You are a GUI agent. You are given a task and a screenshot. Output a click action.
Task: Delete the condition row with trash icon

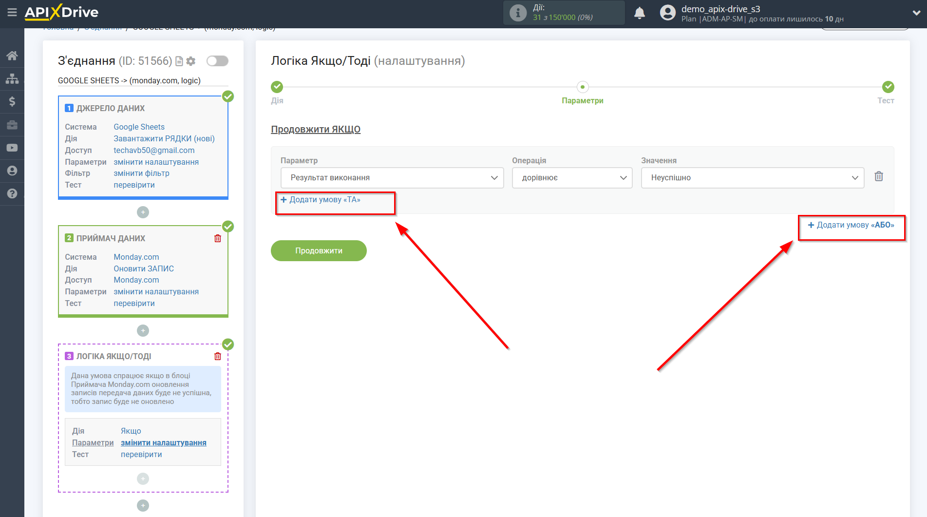pos(879,176)
